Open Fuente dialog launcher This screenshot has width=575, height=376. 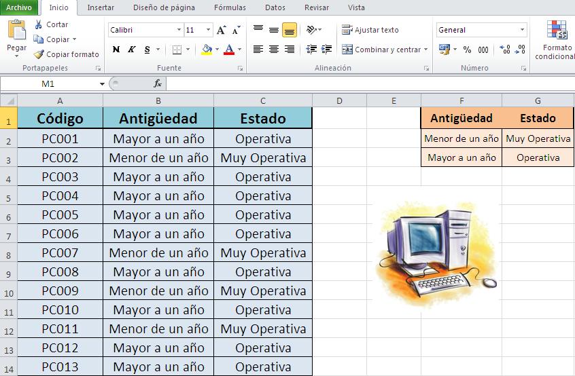pos(240,69)
